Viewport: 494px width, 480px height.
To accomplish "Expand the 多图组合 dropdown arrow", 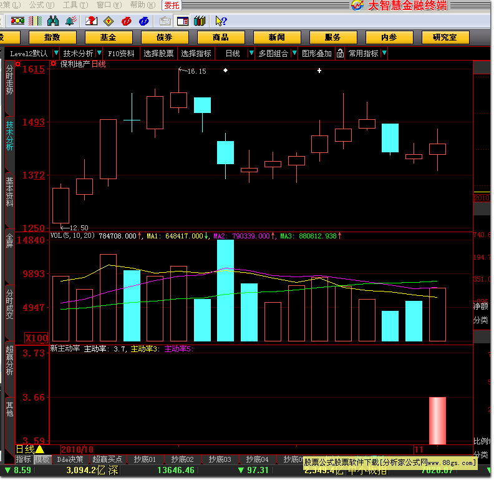I will tap(294, 53).
